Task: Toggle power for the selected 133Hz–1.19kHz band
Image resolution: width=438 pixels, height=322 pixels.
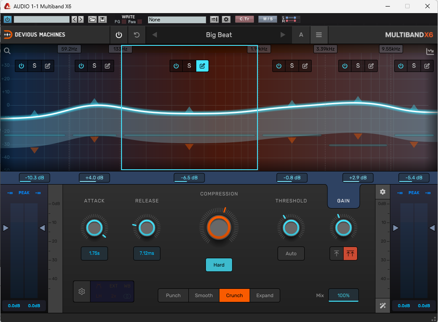Action: [x=176, y=66]
